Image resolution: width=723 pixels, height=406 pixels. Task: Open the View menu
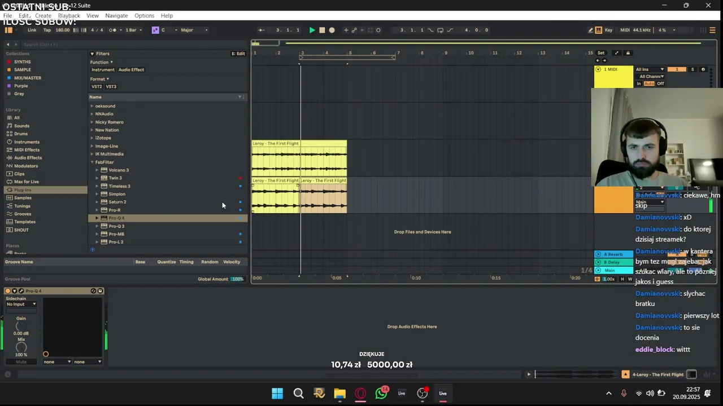coord(93,15)
